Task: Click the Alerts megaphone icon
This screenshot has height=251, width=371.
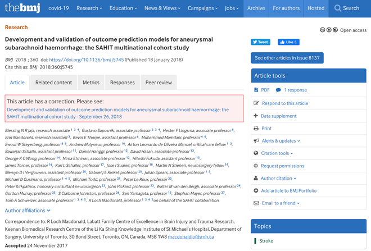Action: point(256,141)
